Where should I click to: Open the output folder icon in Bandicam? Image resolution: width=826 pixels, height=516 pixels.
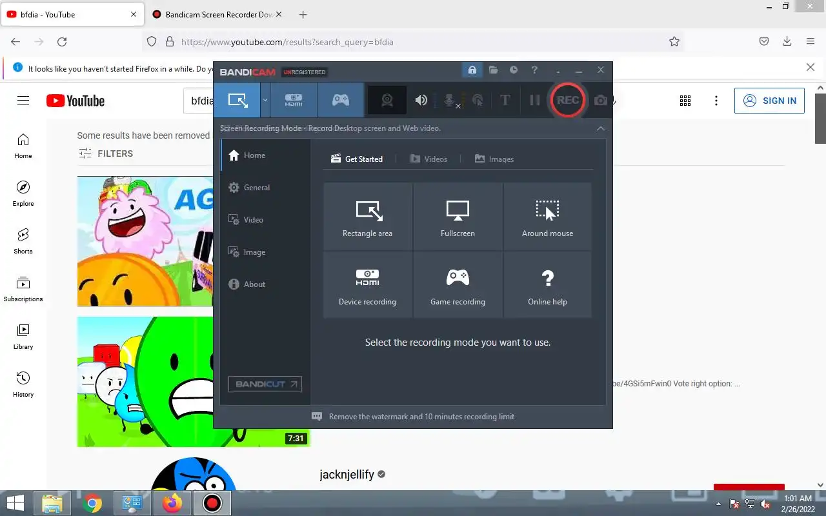(x=493, y=70)
